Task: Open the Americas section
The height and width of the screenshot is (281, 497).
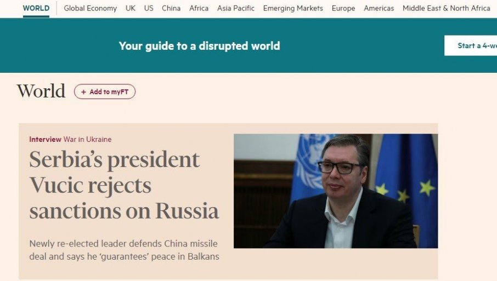Action: coord(379,8)
